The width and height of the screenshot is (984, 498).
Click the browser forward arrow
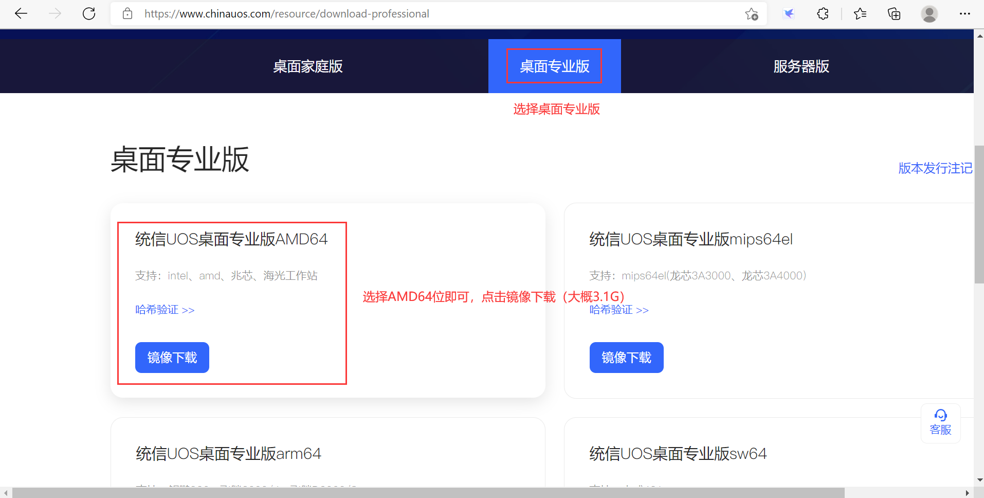(x=55, y=14)
